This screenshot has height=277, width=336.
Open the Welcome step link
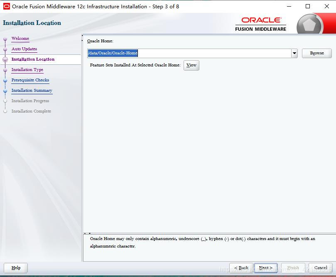[x=20, y=39]
